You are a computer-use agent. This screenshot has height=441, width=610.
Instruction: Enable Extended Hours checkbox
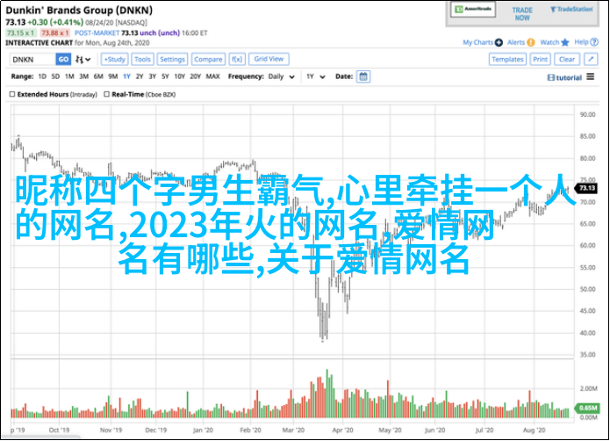(12, 94)
